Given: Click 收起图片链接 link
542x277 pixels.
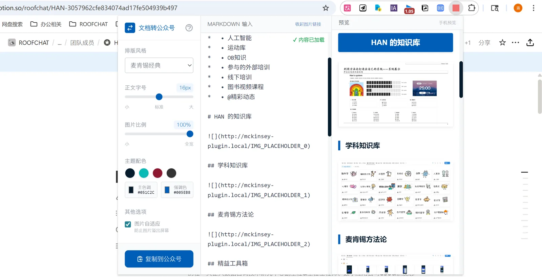Looking at the screenshot, I should (x=308, y=24).
